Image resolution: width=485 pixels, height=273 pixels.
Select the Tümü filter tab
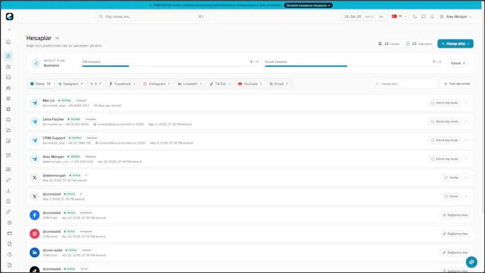(x=41, y=84)
